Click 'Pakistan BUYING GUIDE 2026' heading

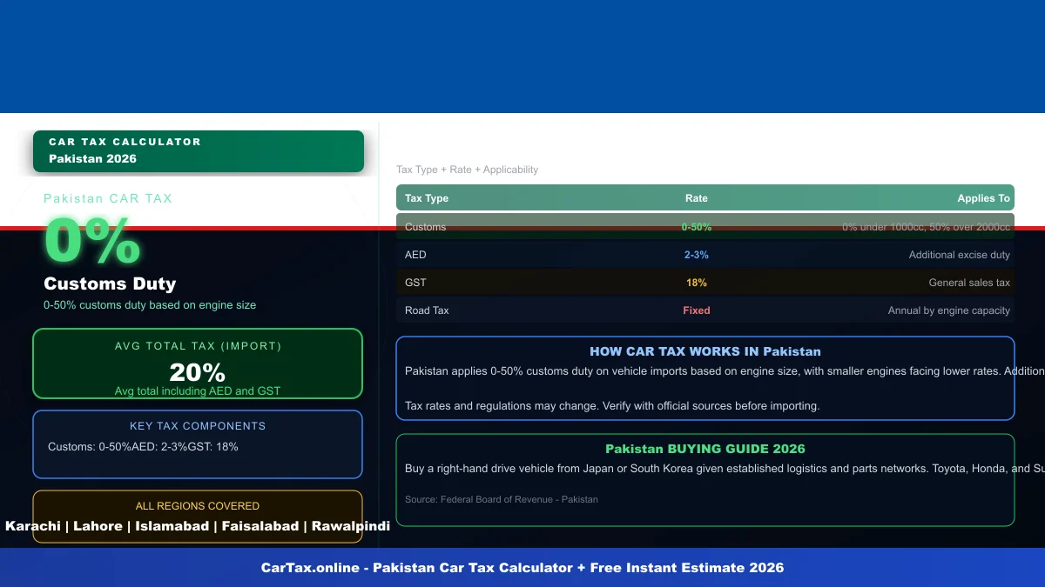[x=705, y=450]
